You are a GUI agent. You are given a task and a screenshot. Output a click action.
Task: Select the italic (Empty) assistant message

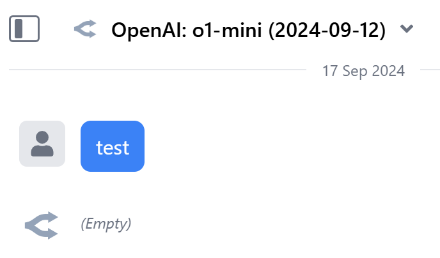(x=106, y=224)
